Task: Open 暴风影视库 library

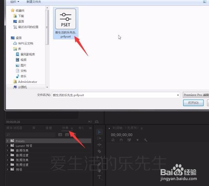Action: 25,54
